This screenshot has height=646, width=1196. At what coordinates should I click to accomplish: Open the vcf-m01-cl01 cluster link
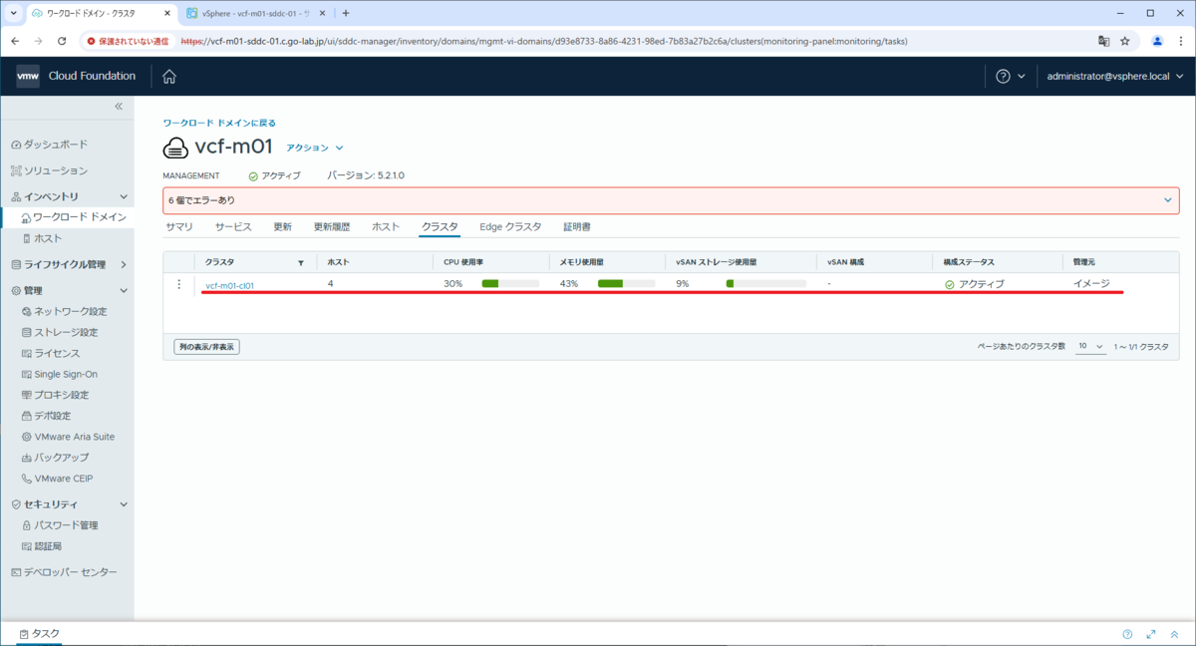click(229, 285)
